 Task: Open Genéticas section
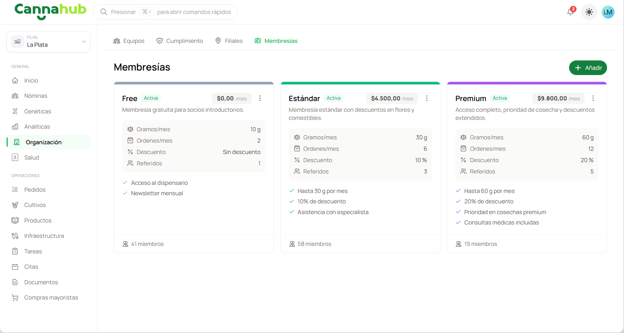pos(48,111)
